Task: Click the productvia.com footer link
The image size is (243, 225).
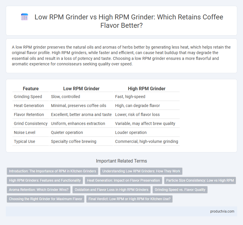Action: coord(222,211)
